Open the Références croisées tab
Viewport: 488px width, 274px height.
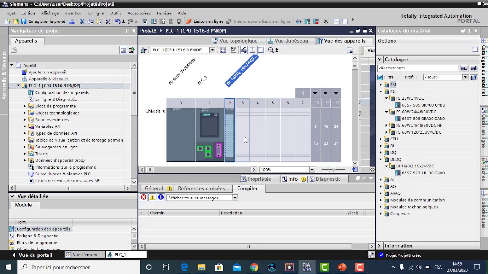coord(201,188)
